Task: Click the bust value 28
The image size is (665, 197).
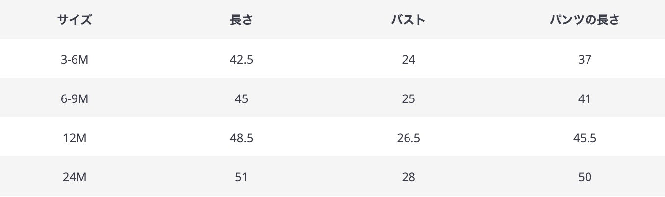Action: coord(408,177)
